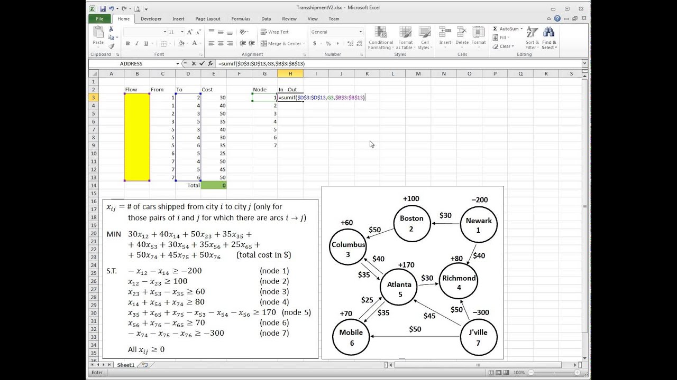Click the AutoSum button
677x380 pixels.
pos(507,28)
